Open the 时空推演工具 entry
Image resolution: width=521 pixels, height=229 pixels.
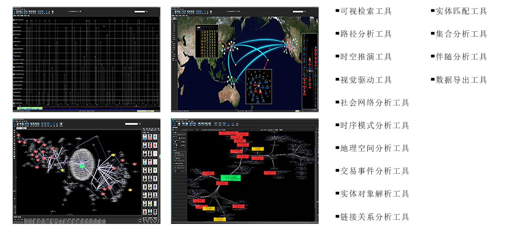(366, 57)
